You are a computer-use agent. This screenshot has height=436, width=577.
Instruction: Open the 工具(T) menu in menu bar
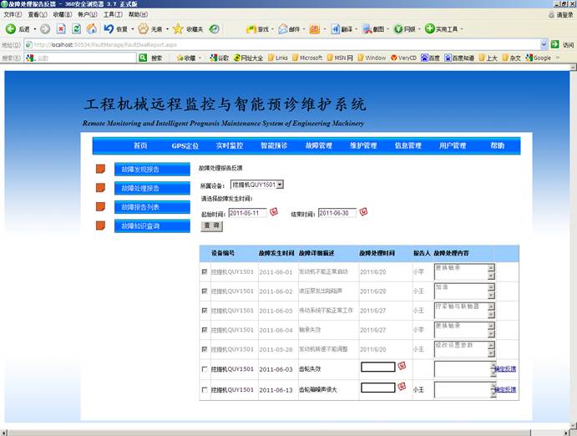tap(109, 14)
